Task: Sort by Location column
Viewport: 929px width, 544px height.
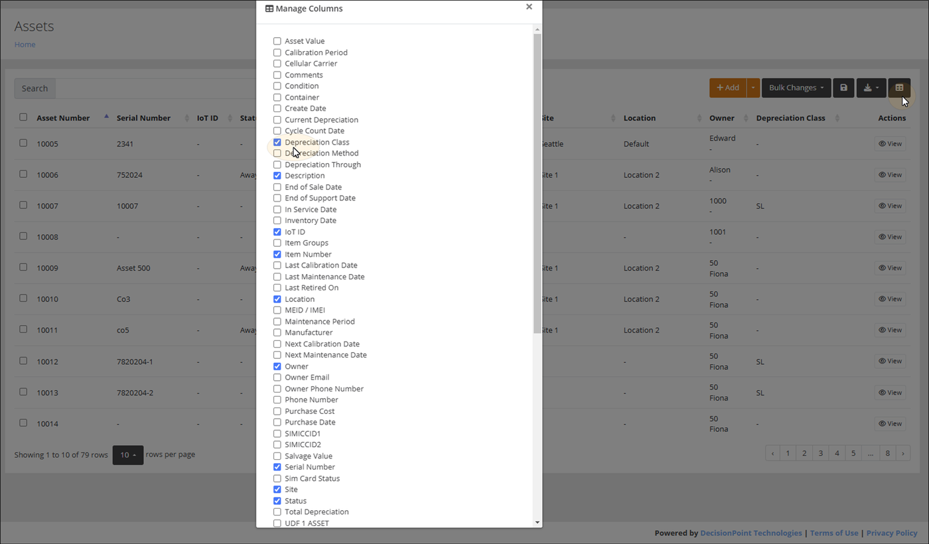Action: click(640, 118)
